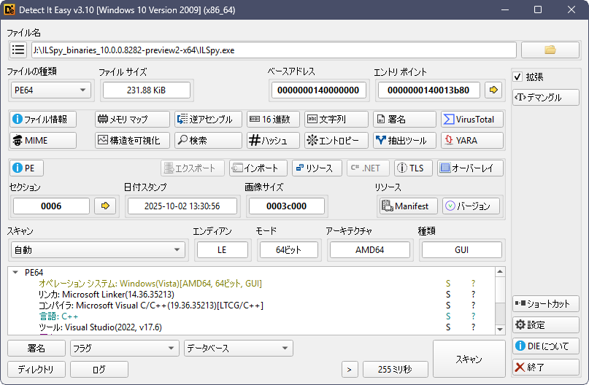Click the 画像サイズ value field
The height and width of the screenshot is (385, 589).
(287, 206)
